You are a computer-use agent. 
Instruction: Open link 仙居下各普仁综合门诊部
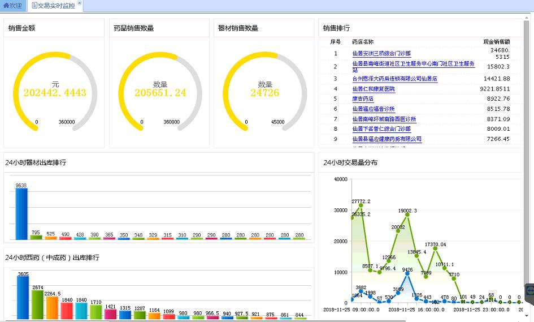point(381,129)
